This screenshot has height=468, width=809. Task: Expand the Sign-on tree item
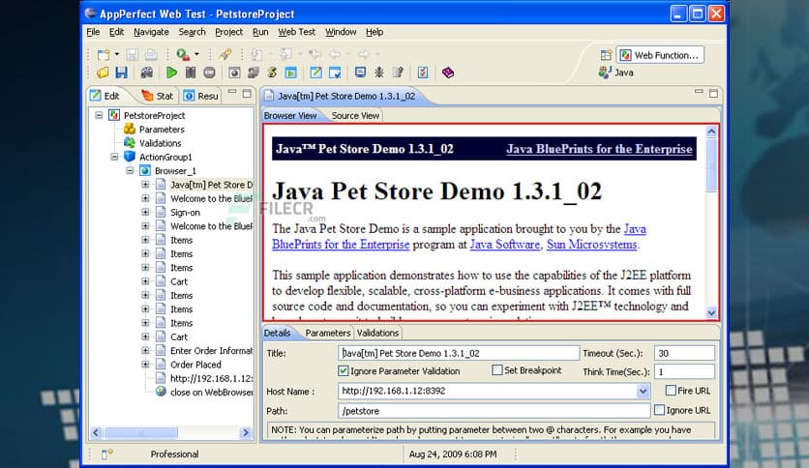145,212
